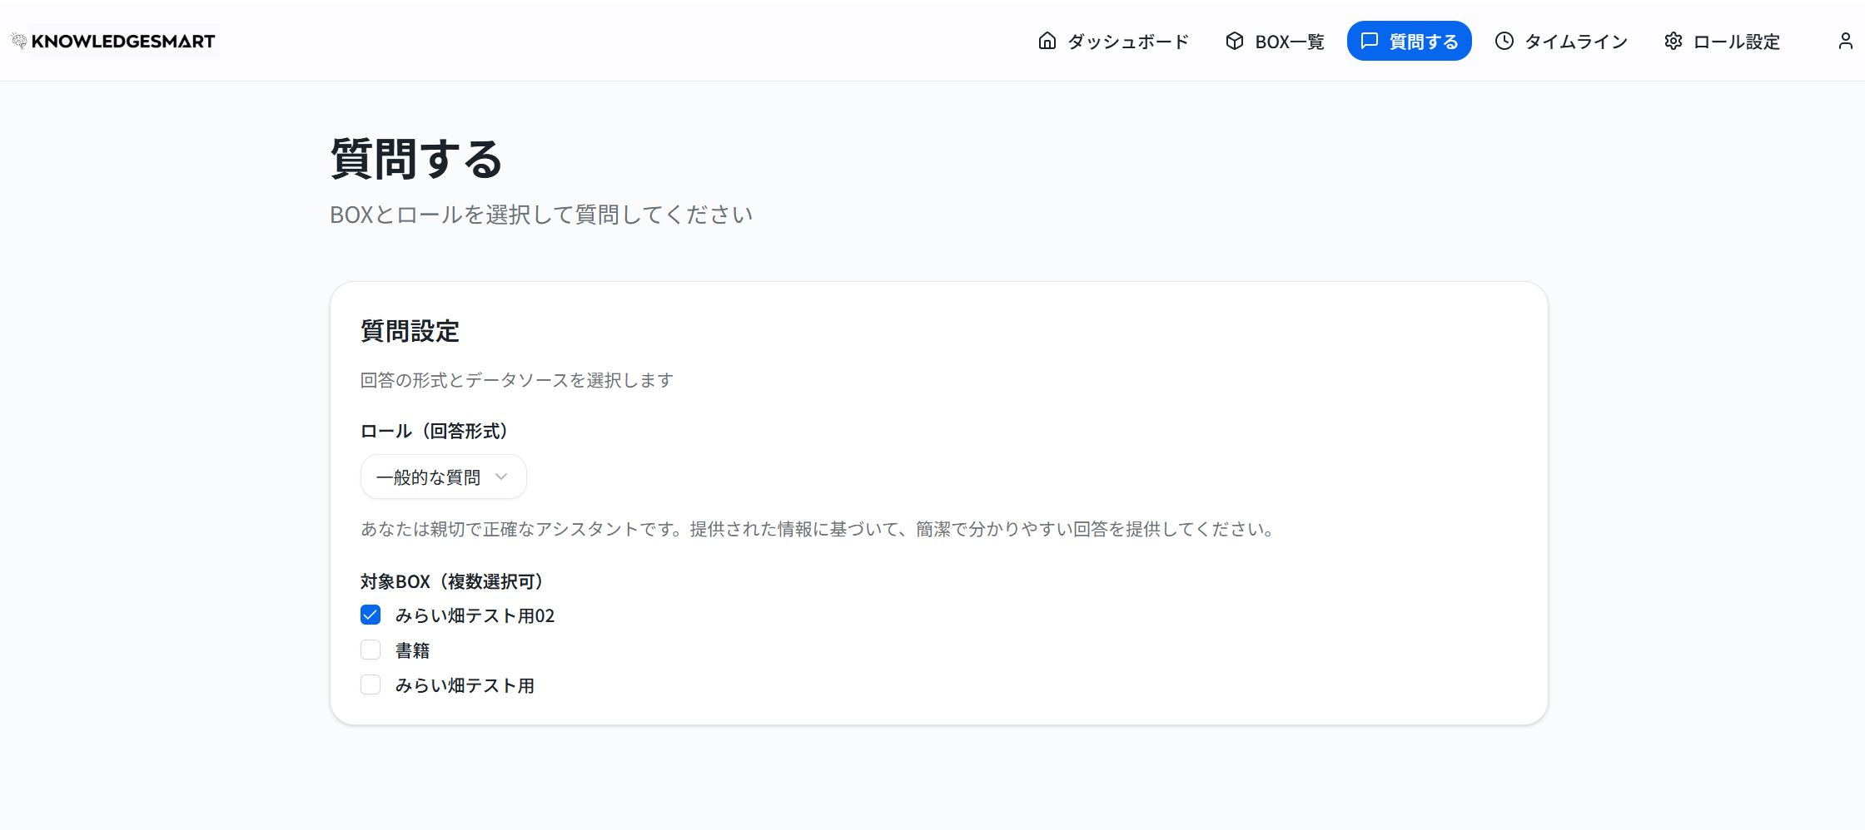Click the chat bubble icon in 質問する
1865x830 pixels.
(x=1370, y=40)
